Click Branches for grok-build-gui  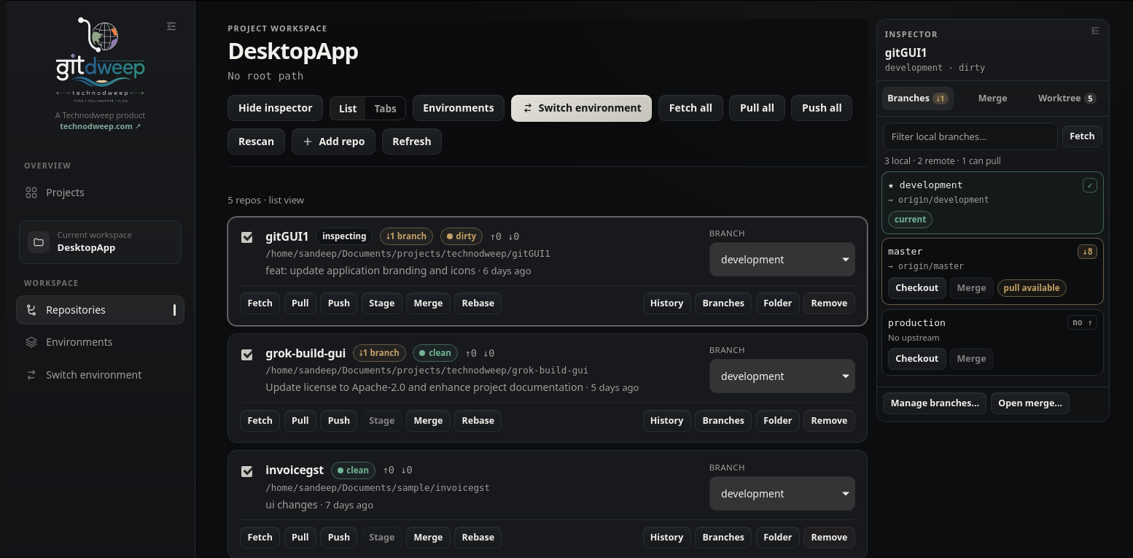click(x=723, y=421)
